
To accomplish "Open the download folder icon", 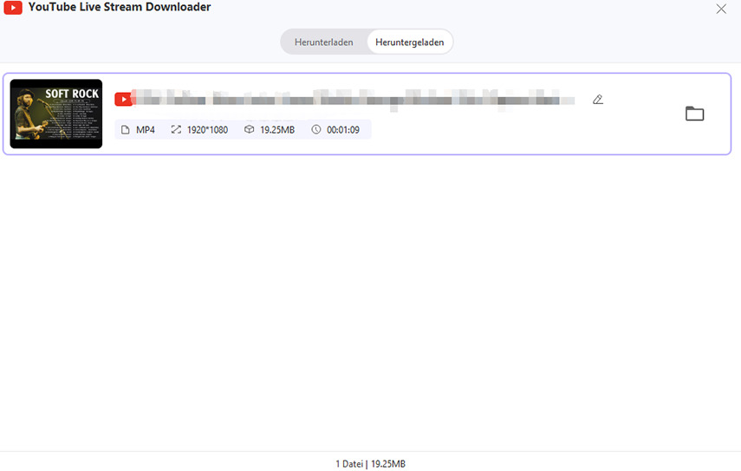I will point(695,114).
